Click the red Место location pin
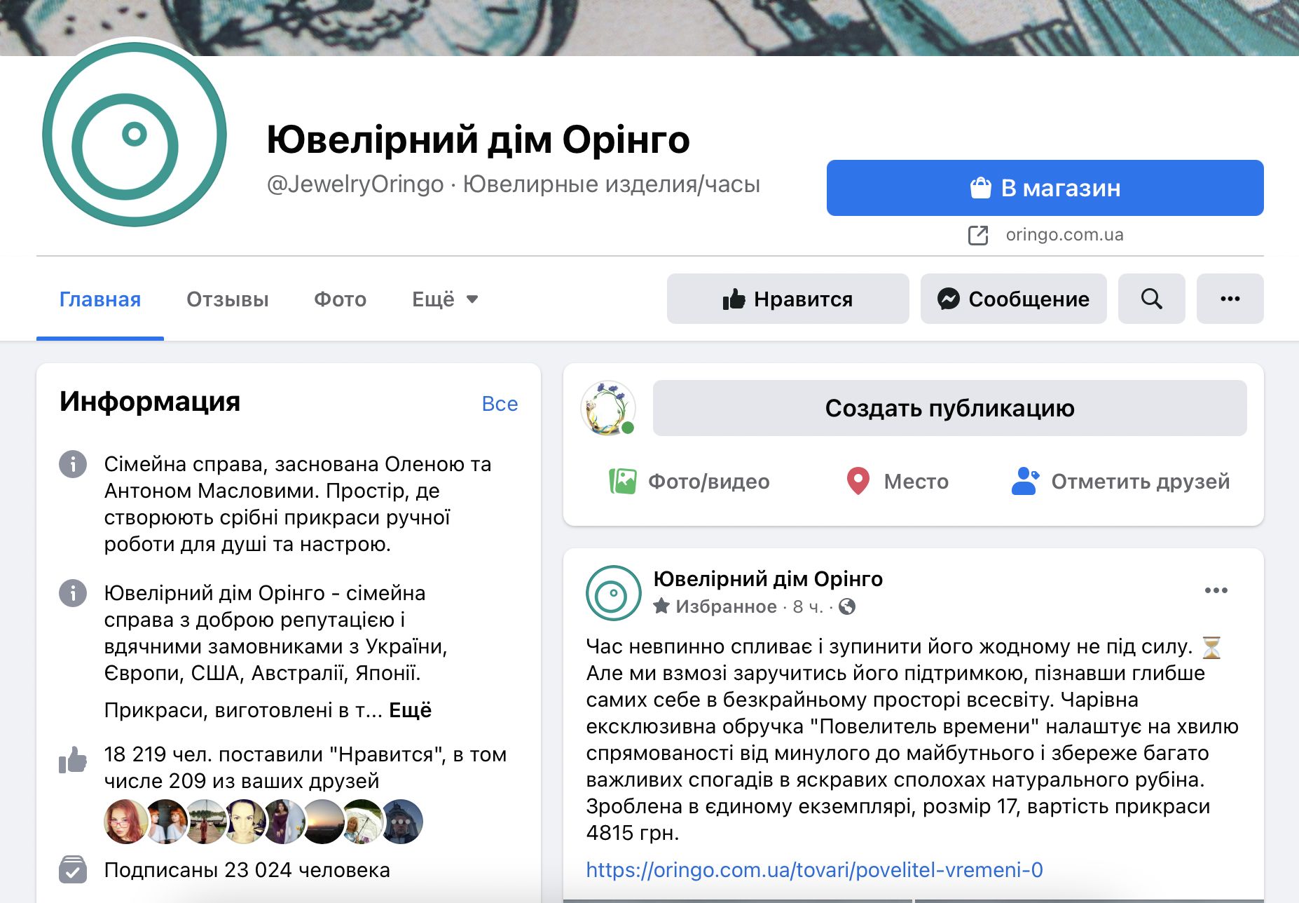This screenshot has width=1299, height=903. click(x=858, y=482)
